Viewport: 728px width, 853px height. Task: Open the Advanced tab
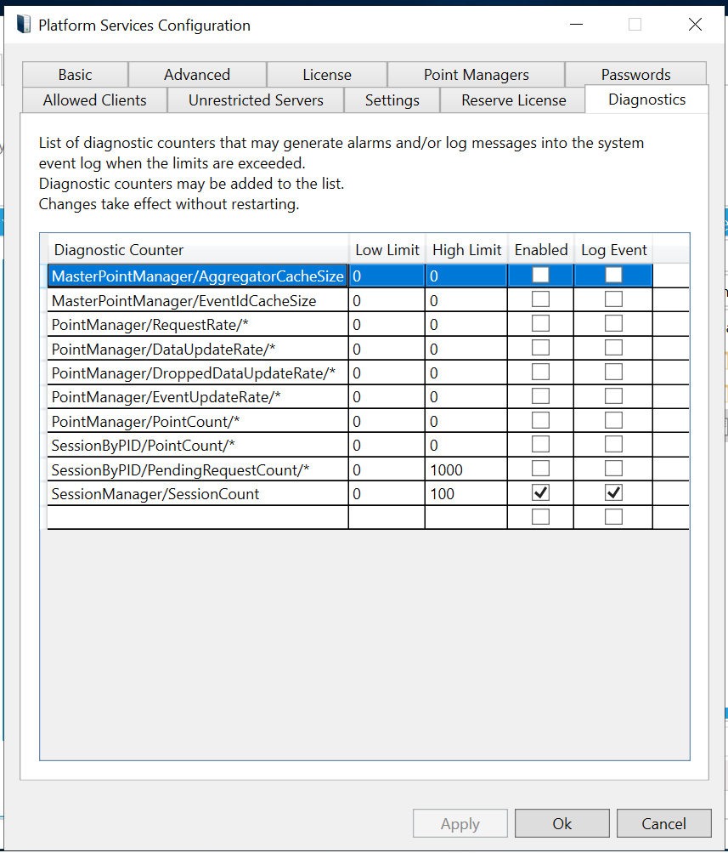pyautogui.click(x=197, y=75)
